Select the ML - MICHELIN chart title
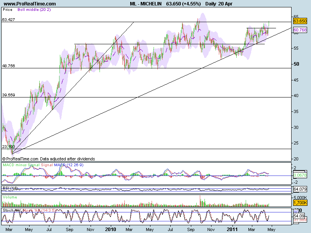Screen dimensions: 311x233 (145, 3)
